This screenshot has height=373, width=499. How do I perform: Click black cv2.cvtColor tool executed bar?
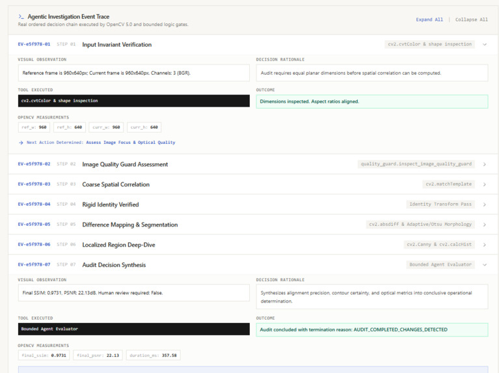point(133,101)
